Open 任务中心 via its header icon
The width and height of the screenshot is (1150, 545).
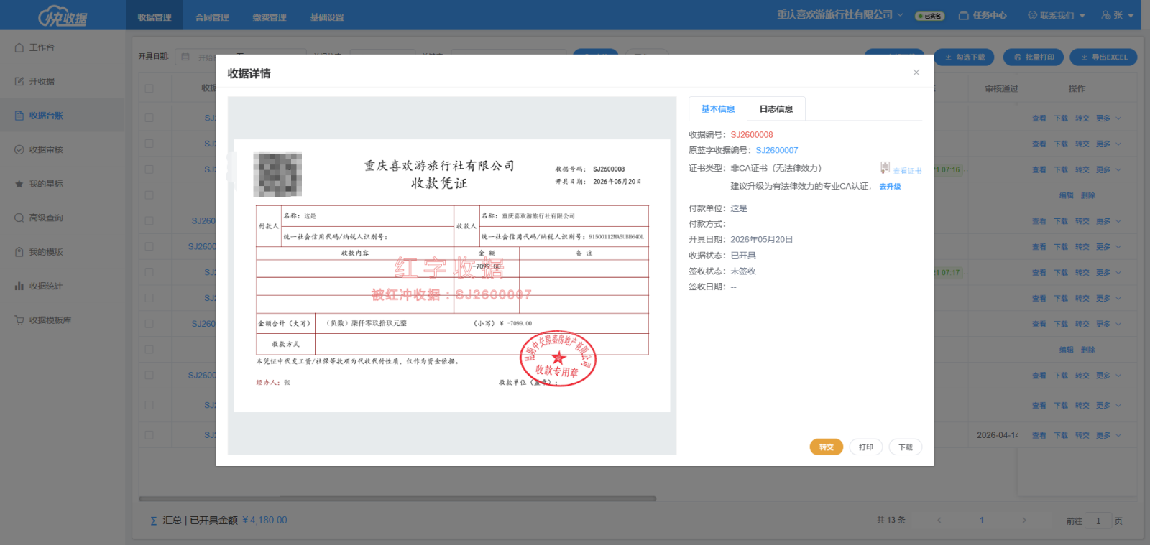pos(964,15)
